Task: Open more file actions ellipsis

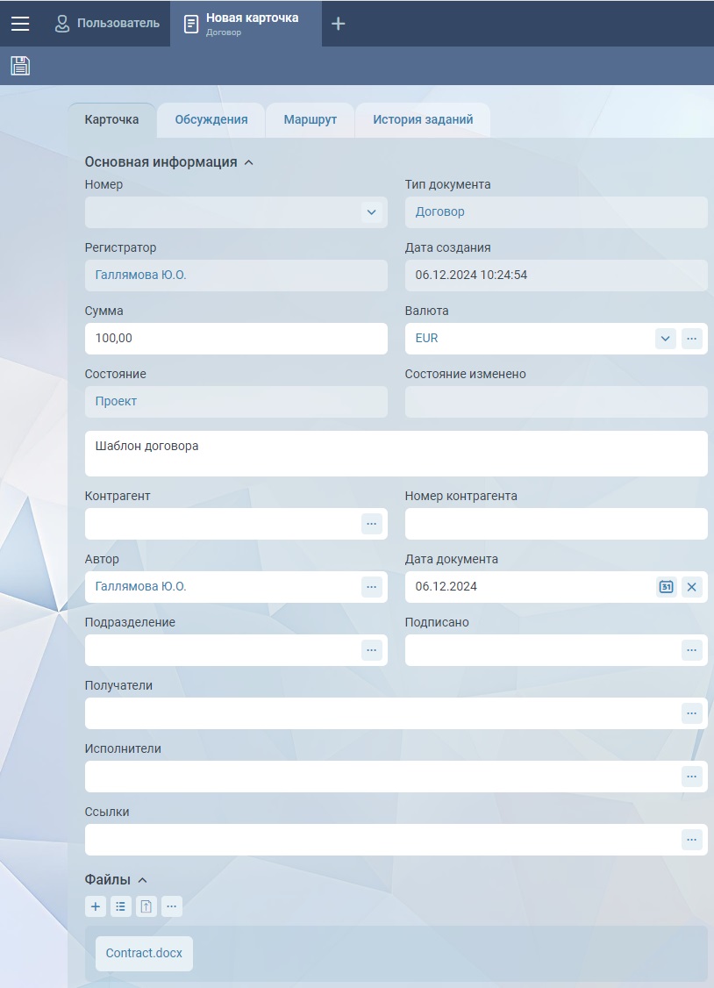Action: tap(172, 906)
